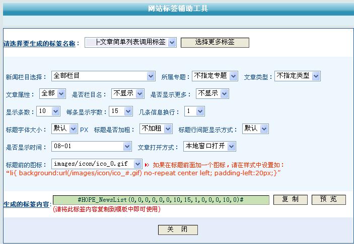Screen dimensions: 354x244
Task: Open the 是否栏目名 dropdown
Action: click(128, 94)
